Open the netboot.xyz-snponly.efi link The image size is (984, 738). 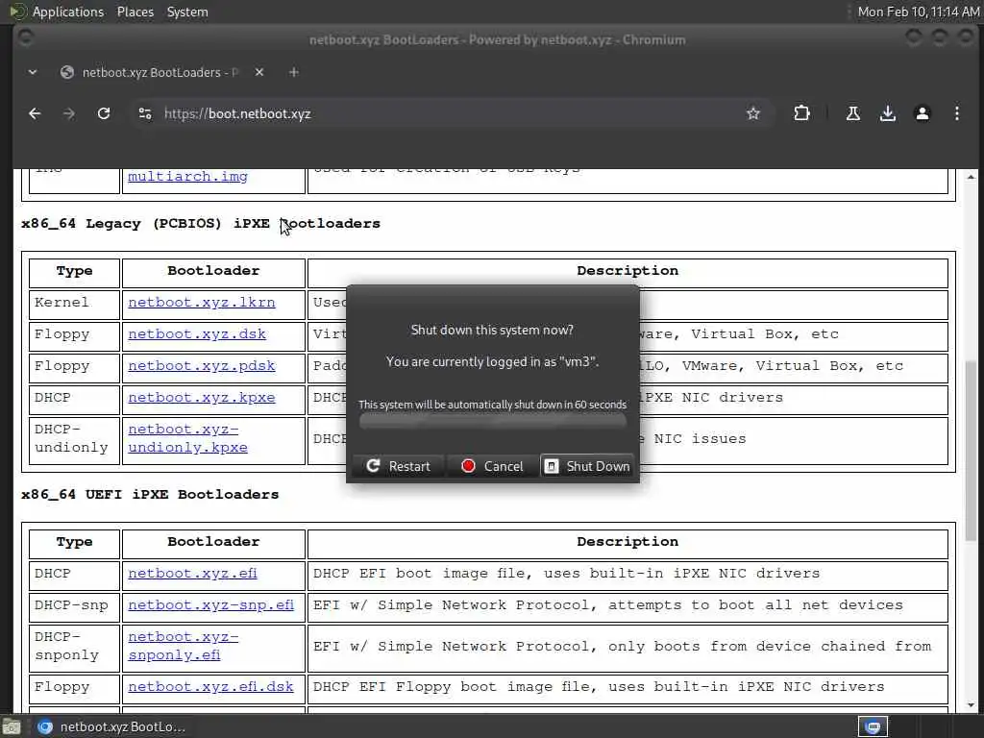tap(184, 646)
